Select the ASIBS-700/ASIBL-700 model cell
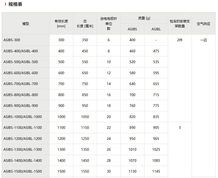218x178 pixels. click(x=21, y=84)
